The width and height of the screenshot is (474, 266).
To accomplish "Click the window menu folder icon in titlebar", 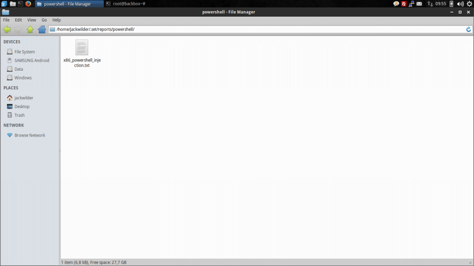I will point(6,12).
